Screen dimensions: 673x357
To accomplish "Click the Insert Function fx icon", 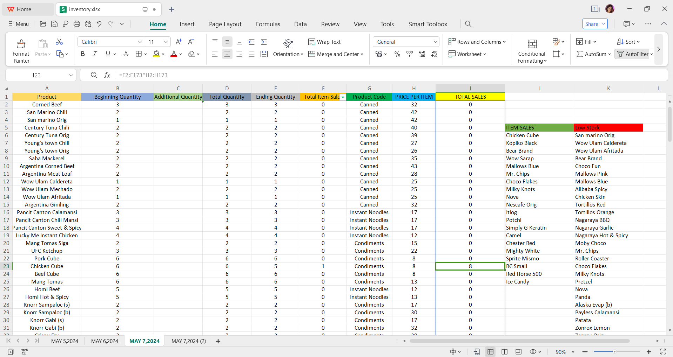I will (107, 75).
